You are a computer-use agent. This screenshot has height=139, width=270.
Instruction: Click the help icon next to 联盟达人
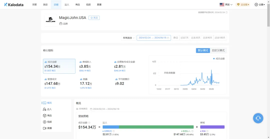pos(192,131)
